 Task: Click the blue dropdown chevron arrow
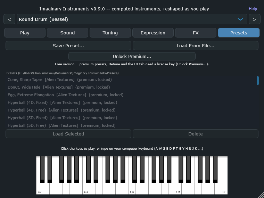pos(240,19)
